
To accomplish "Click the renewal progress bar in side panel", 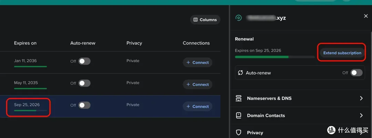I will [x=275, y=57].
